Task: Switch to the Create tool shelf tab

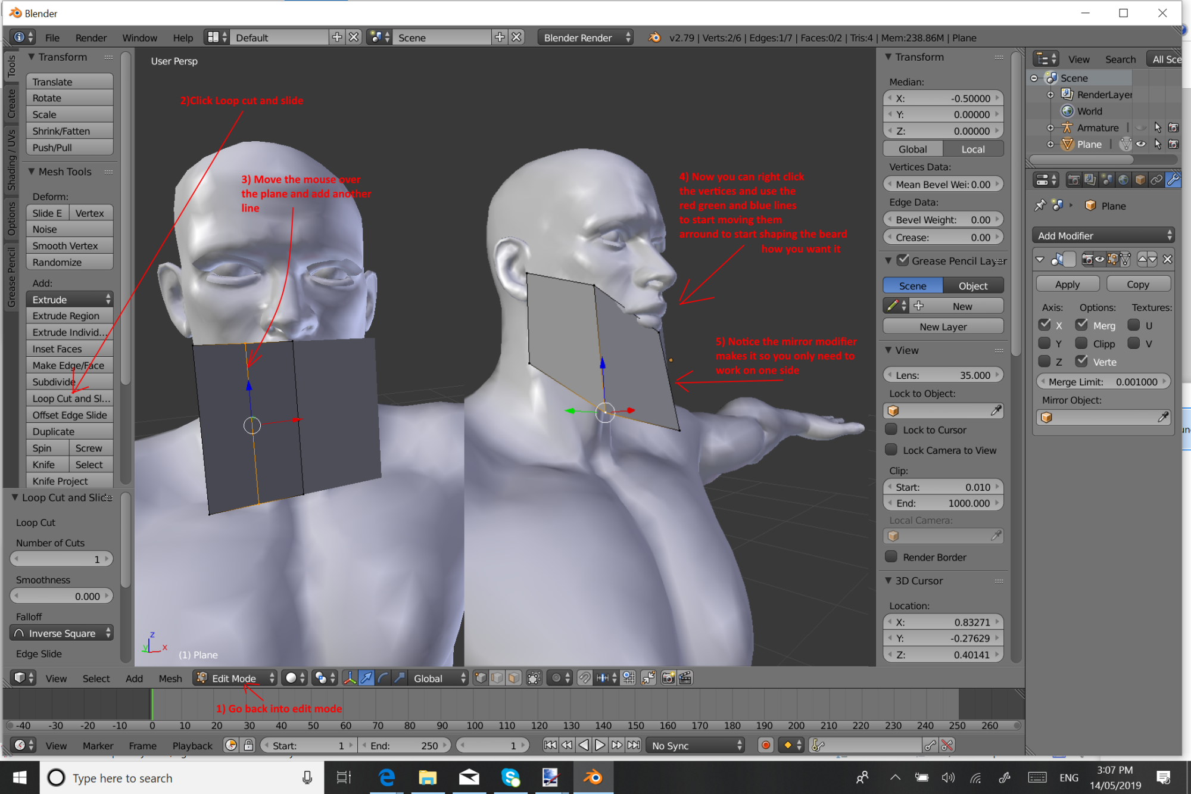Action: click(x=11, y=104)
